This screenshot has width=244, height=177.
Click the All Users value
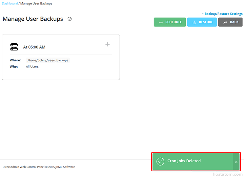point(32,67)
